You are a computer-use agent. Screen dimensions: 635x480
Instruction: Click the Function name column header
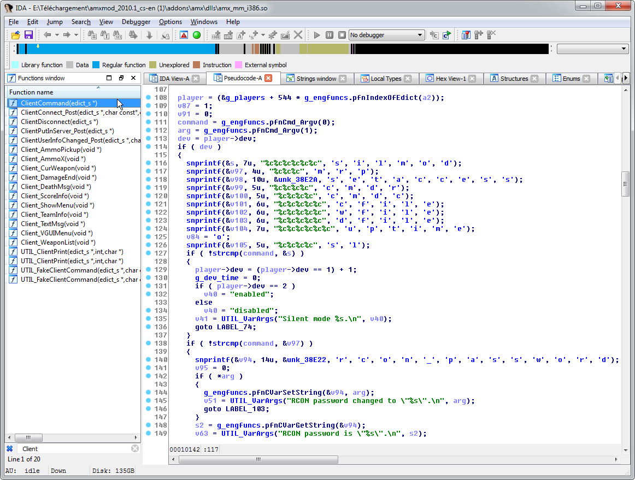(x=32, y=92)
